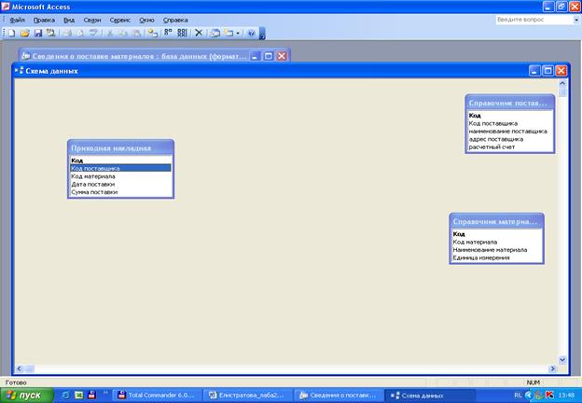Click the greyed-out Paste icon
This screenshot has height=403, width=582.
[136, 34]
